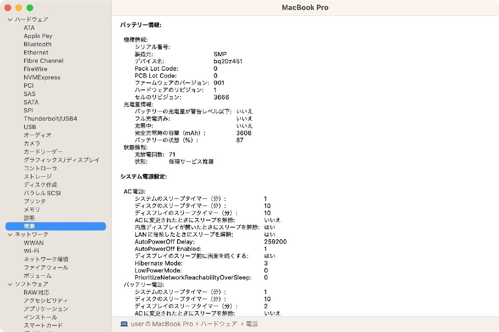Select RAW対応 under ソフトウェア
This screenshot has width=499, height=332.
[36, 292]
